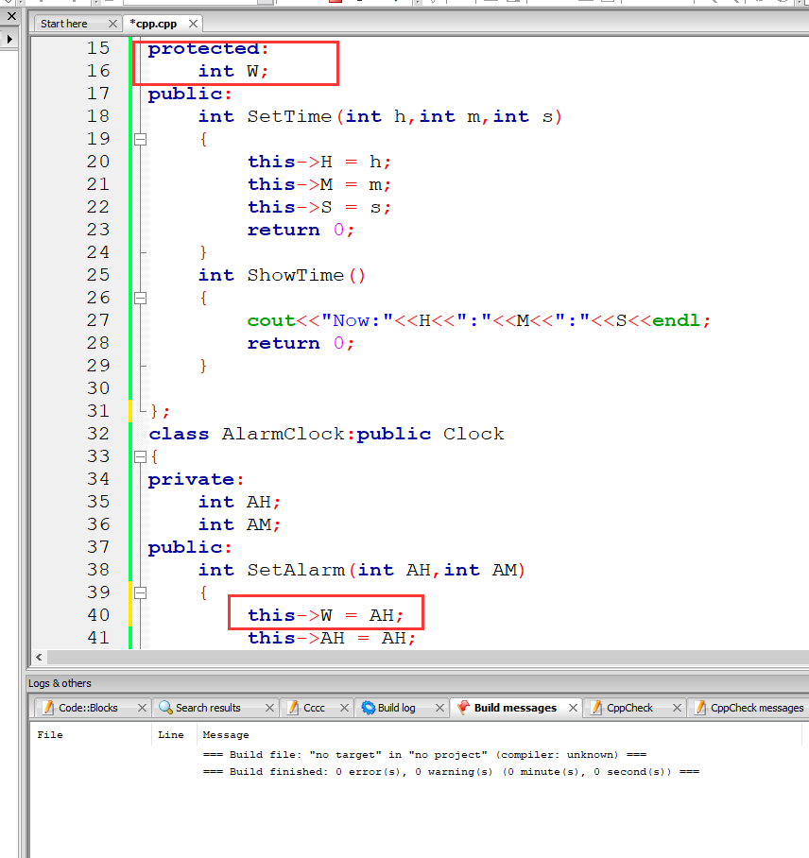The height and width of the screenshot is (858, 809).
Task: Close the CppCheck tab
Action: pyautogui.click(x=674, y=708)
